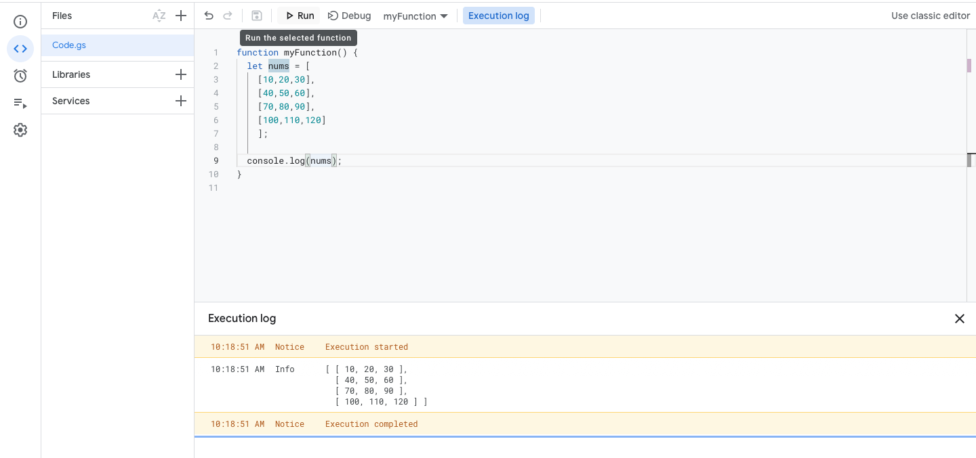
Task: Add a service using plus button
Action: tap(181, 101)
